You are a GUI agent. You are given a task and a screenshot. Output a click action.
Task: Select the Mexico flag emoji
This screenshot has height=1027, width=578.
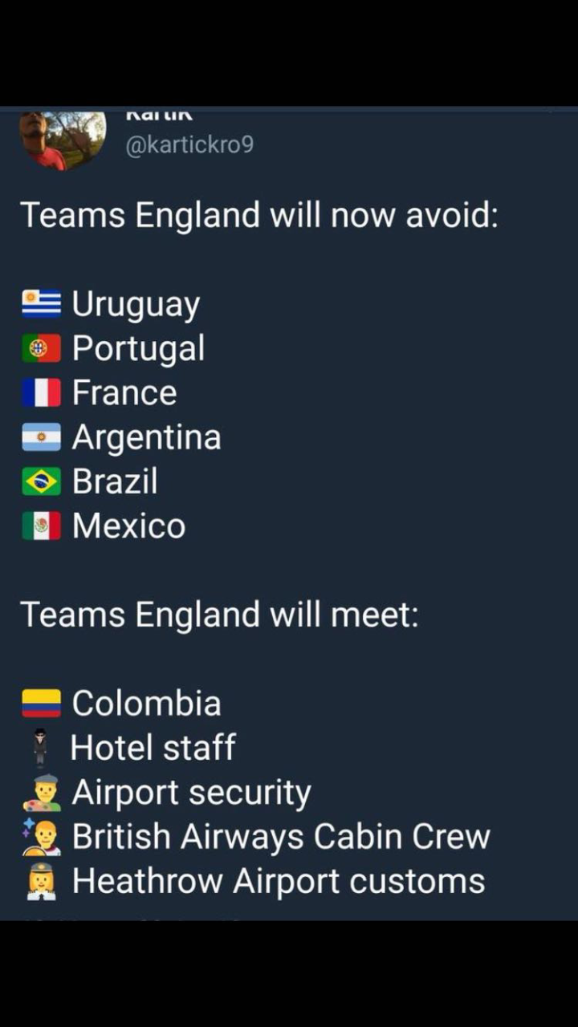41,526
